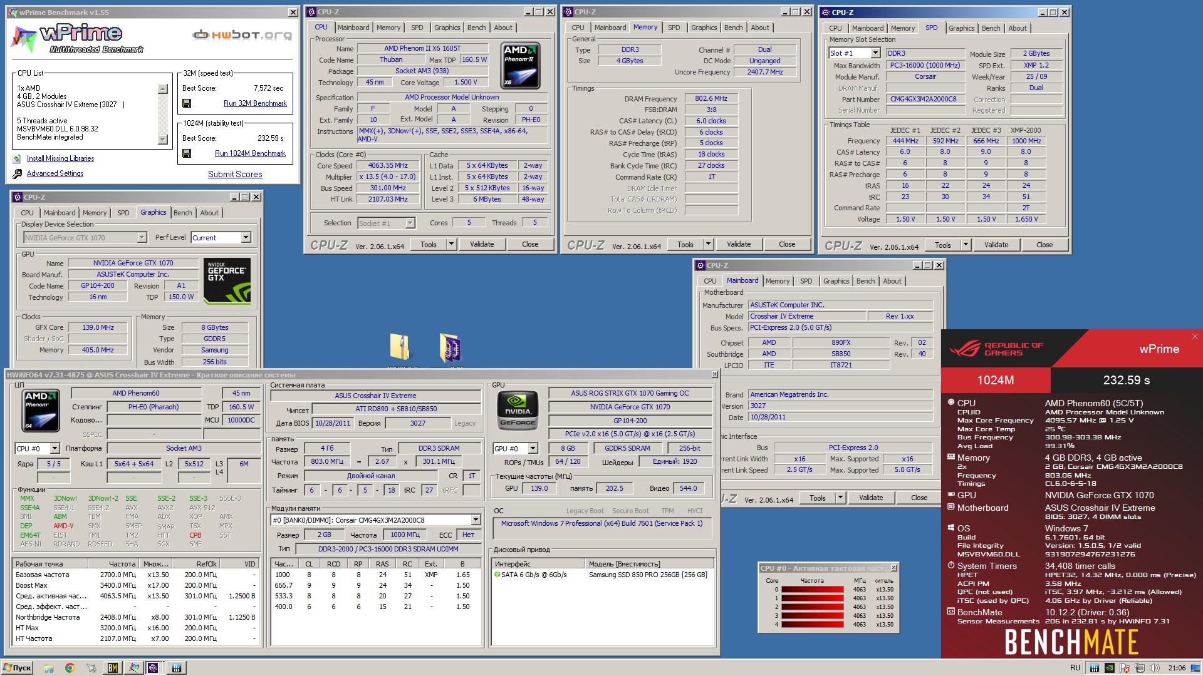Click the Core 2 clock bar in CPU #0 window
This screenshot has height=676, width=1203.
pyautogui.click(x=812, y=607)
